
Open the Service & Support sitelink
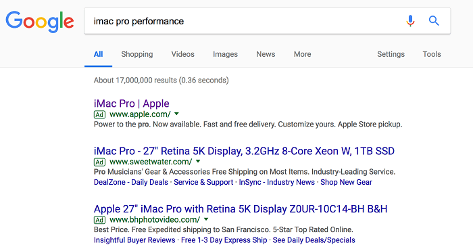click(203, 182)
